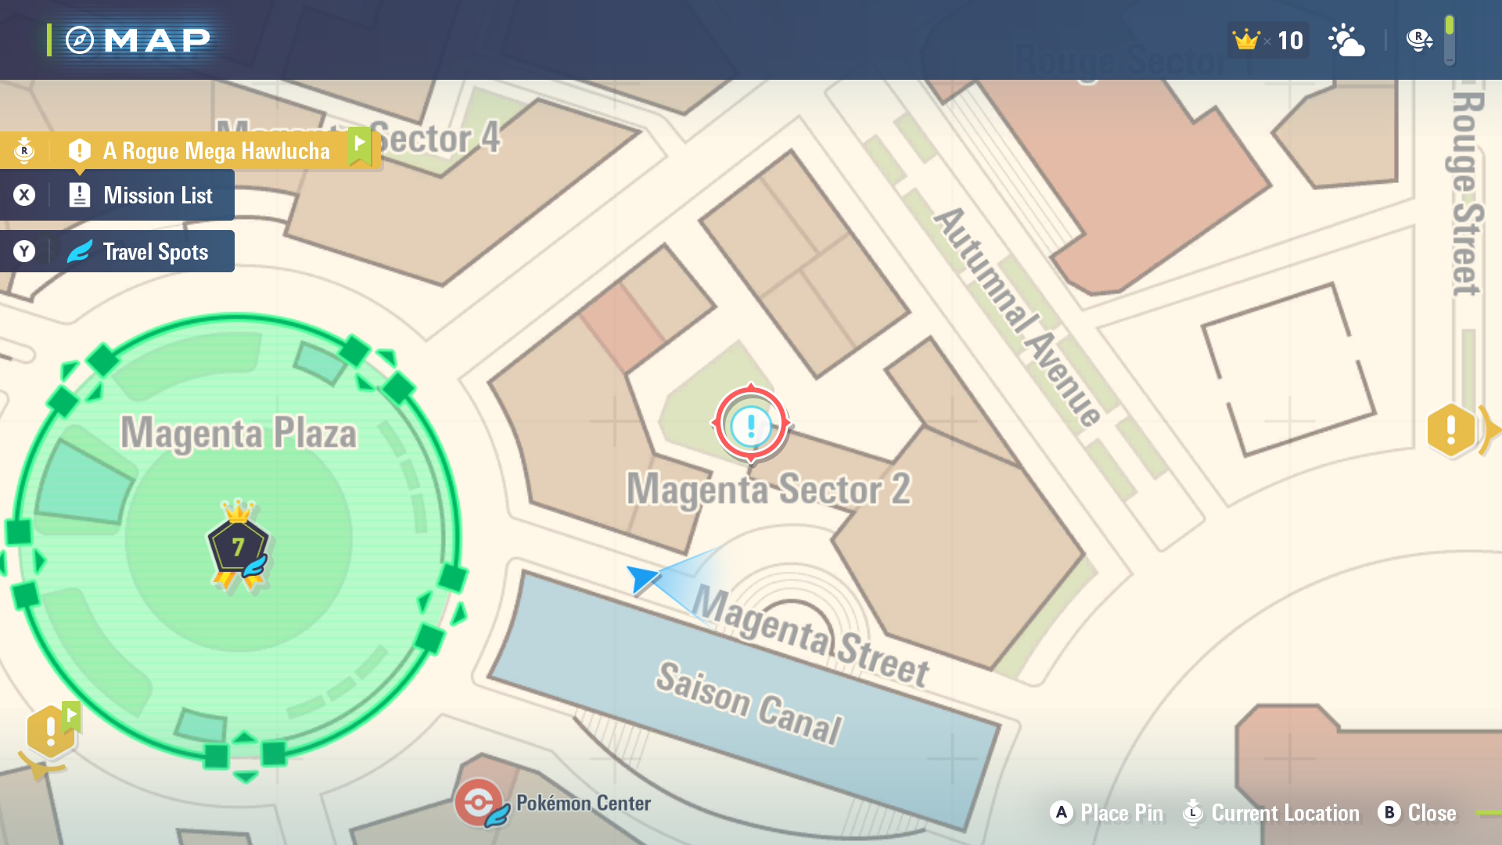Toggle the green flag on Rogue Mega Hawlucha

pos(359,147)
